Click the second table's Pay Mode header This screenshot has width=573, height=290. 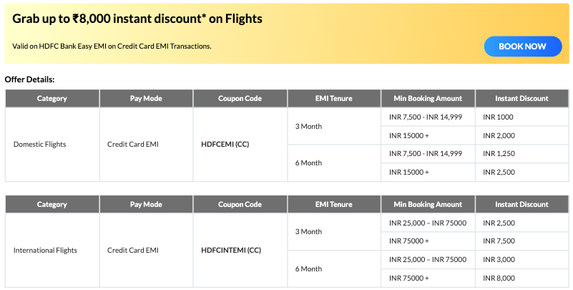coord(146,205)
